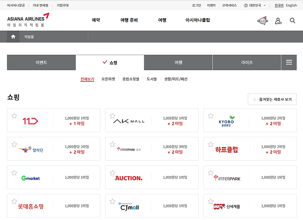Expand the 대한민국 region dropdown
The image size is (303, 220).
[255, 5]
